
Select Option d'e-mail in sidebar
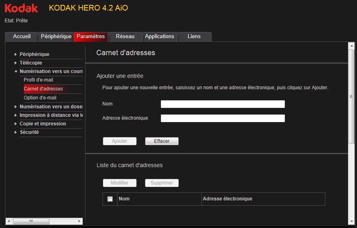(40, 98)
